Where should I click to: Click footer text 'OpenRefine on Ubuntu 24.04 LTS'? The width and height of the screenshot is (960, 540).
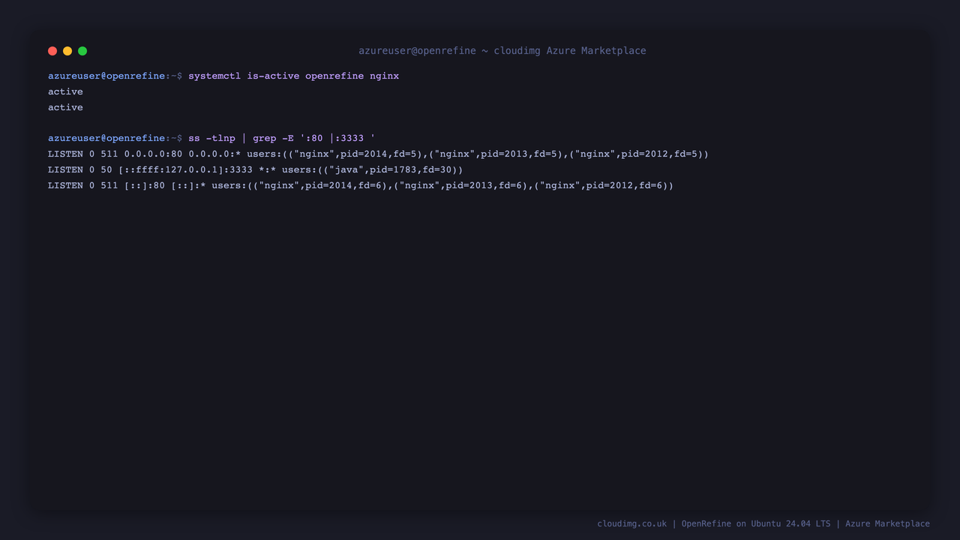(x=756, y=523)
